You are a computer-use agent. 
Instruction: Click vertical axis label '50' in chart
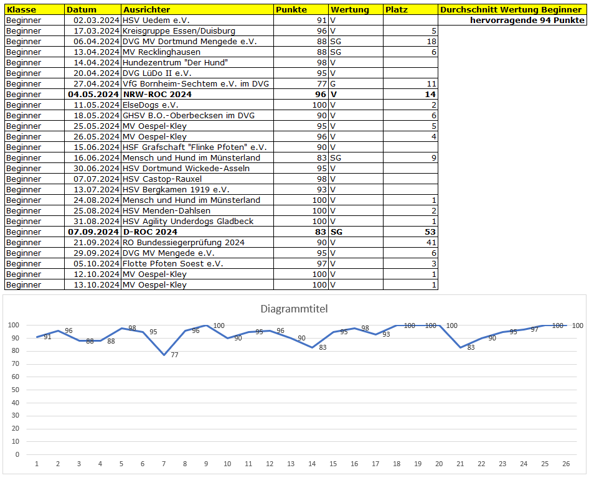point(16,390)
